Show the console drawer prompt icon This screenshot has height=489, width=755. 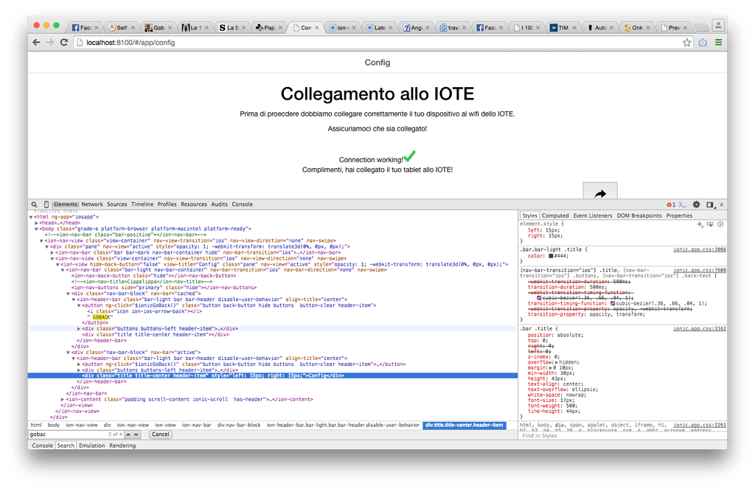[x=683, y=204]
